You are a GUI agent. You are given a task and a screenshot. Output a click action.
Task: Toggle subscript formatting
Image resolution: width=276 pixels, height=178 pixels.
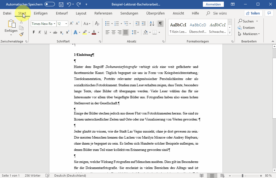[61, 32]
